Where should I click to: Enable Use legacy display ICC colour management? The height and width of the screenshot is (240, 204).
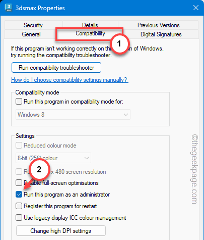[x=19, y=218]
